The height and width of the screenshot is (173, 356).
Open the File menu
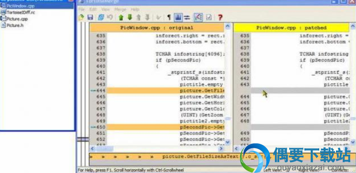[82, 10]
